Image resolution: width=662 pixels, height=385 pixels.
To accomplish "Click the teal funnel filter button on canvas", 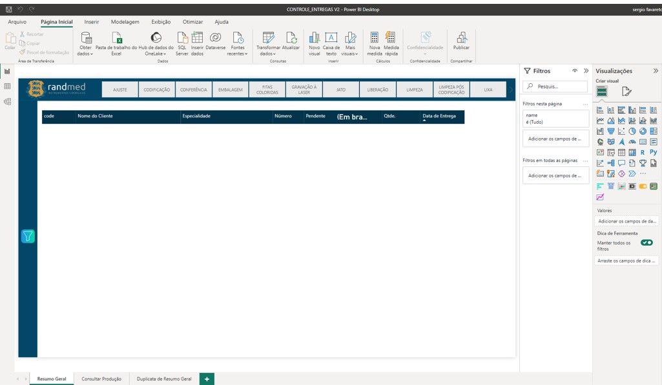I will click(28, 236).
